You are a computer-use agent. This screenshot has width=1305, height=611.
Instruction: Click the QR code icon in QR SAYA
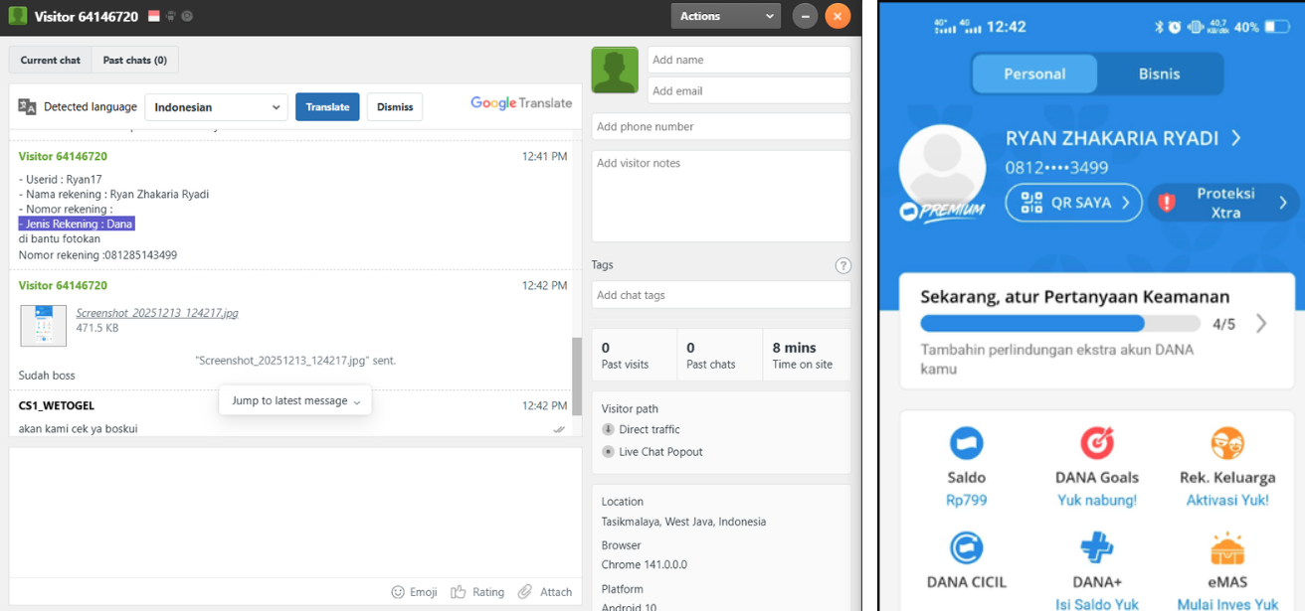1031,203
